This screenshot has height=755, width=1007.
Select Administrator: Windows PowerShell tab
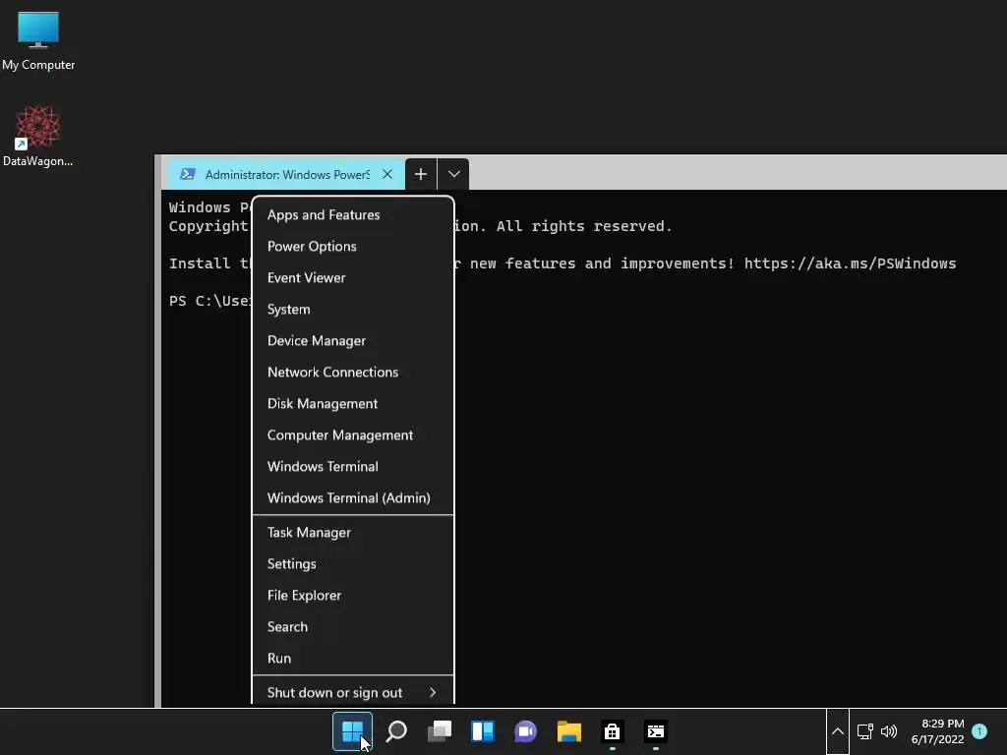286,174
